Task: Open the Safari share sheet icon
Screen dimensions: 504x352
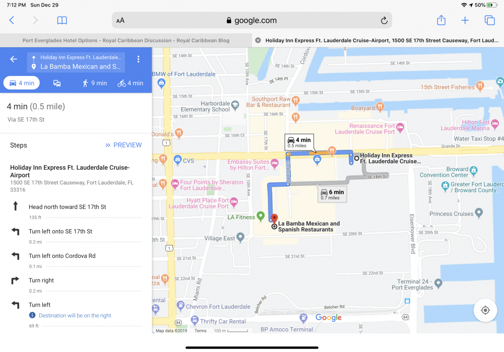Action: [x=442, y=20]
